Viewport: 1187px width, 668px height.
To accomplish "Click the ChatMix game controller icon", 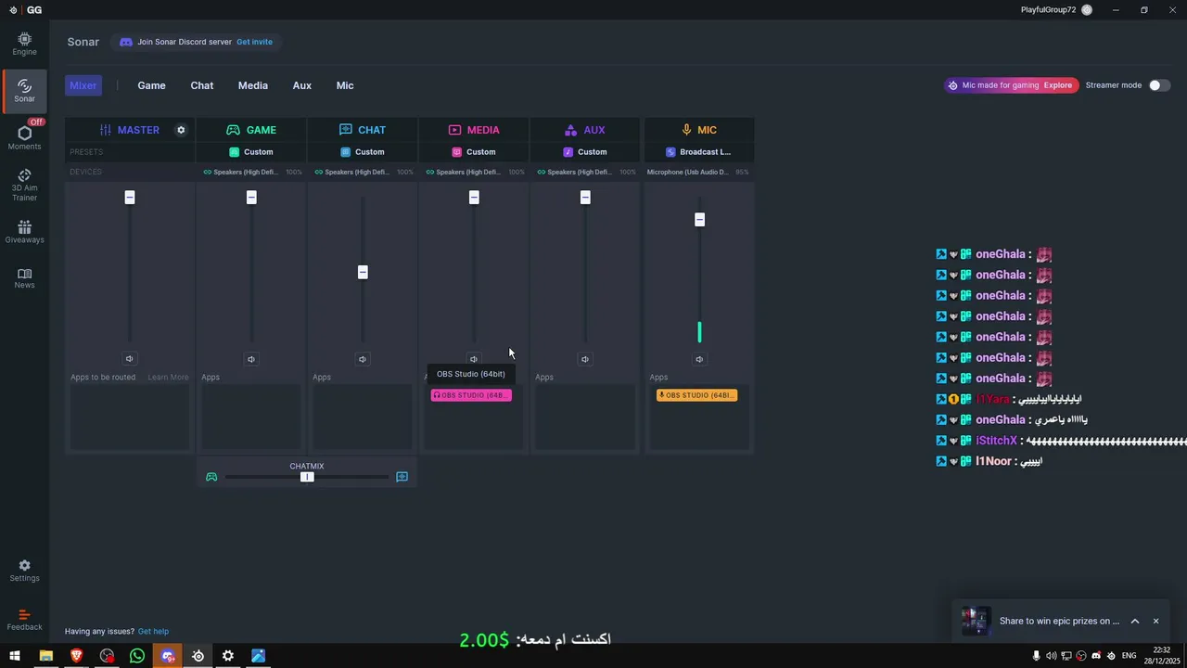I will [x=211, y=477].
